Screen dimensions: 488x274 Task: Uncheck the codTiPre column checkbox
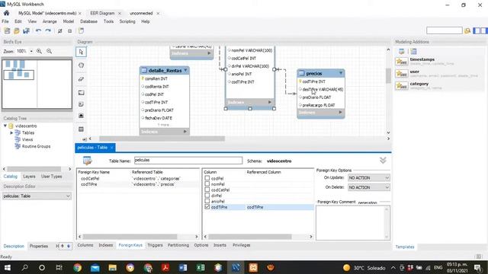tap(207, 207)
